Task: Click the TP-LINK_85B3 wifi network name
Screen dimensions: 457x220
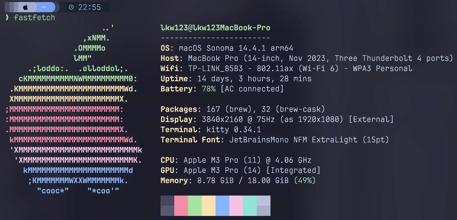Action: 215,68
